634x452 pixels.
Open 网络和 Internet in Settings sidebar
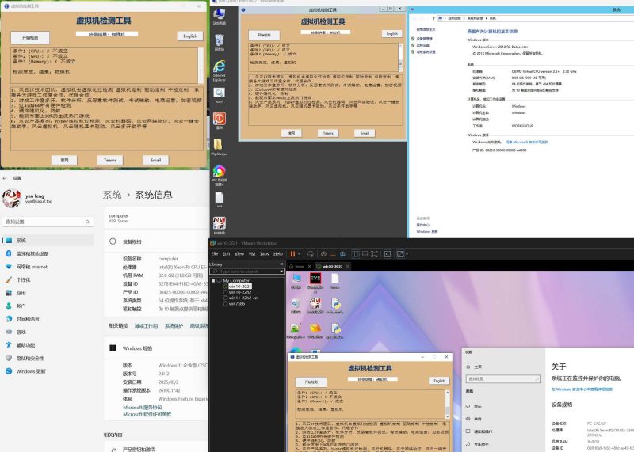[x=48, y=267]
